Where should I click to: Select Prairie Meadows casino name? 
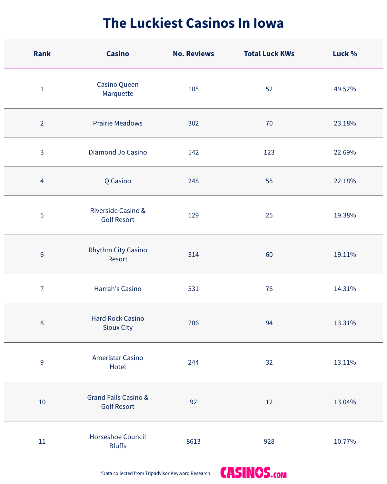(118, 123)
